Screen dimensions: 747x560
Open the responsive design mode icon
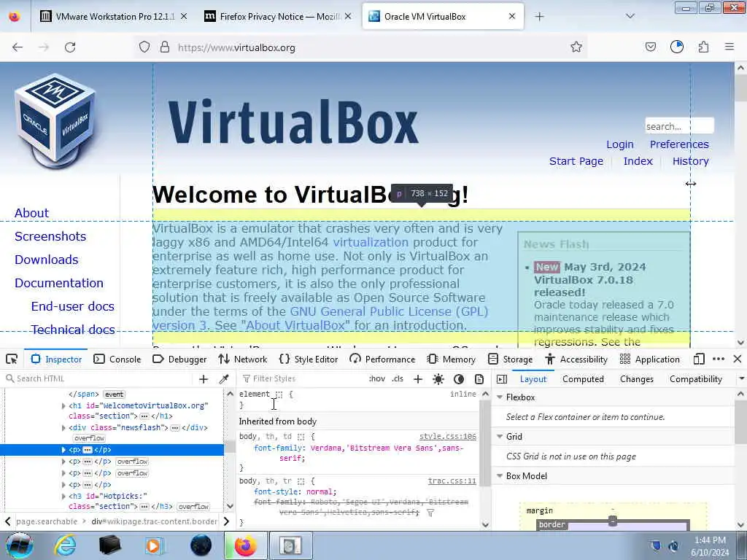(698, 359)
